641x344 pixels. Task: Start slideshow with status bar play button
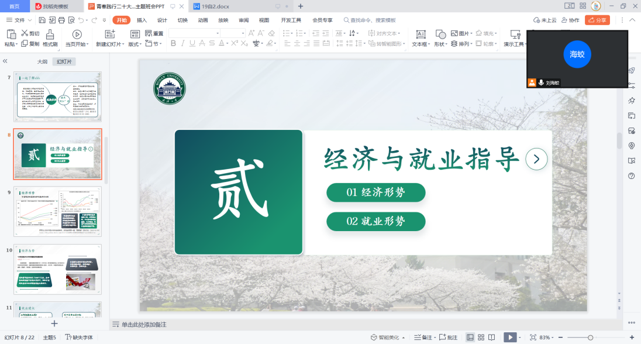(x=509, y=338)
